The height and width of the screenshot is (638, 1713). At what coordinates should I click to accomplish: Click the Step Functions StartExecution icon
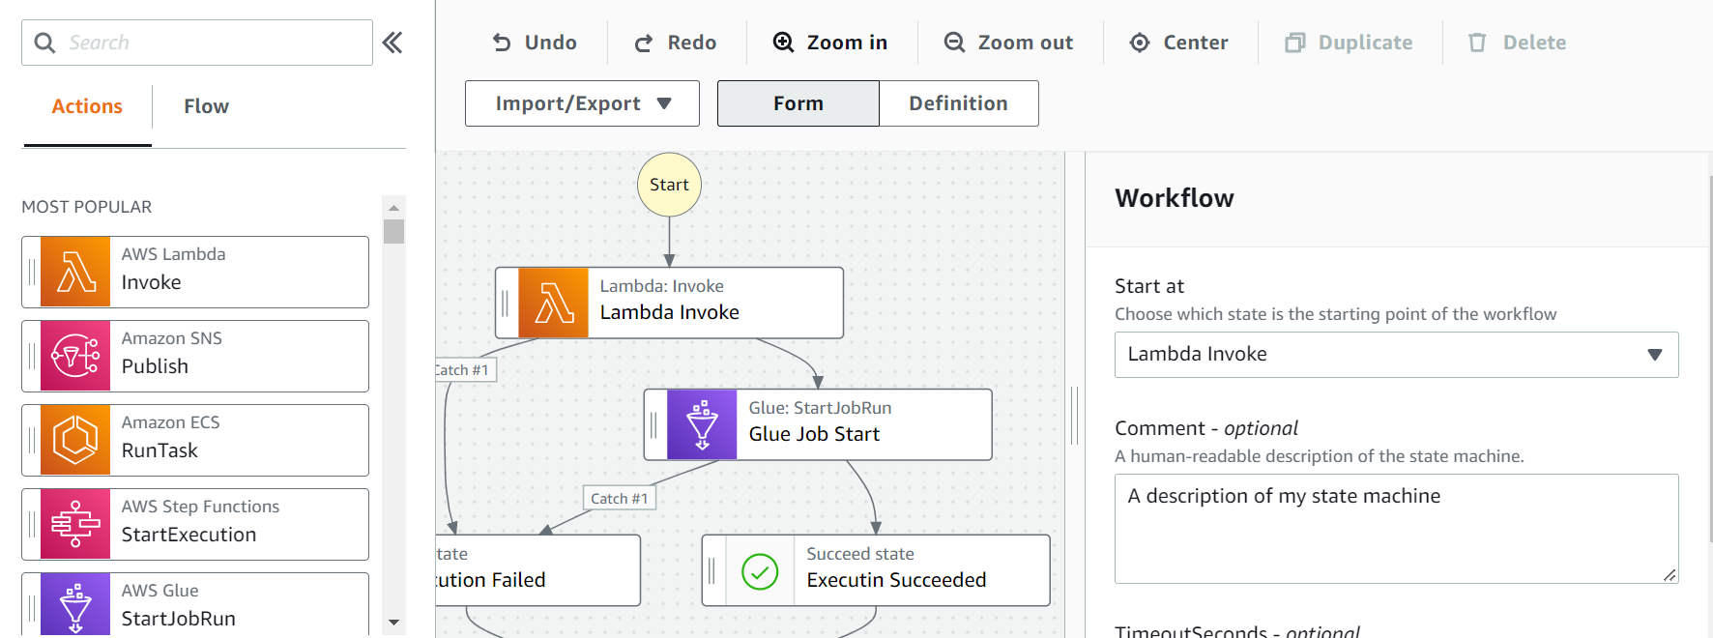pos(75,525)
